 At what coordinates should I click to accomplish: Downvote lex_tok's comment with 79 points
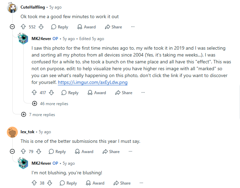[x=39, y=151]
